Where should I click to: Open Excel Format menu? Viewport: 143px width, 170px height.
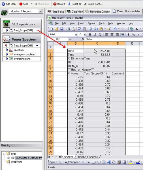[91, 23]
